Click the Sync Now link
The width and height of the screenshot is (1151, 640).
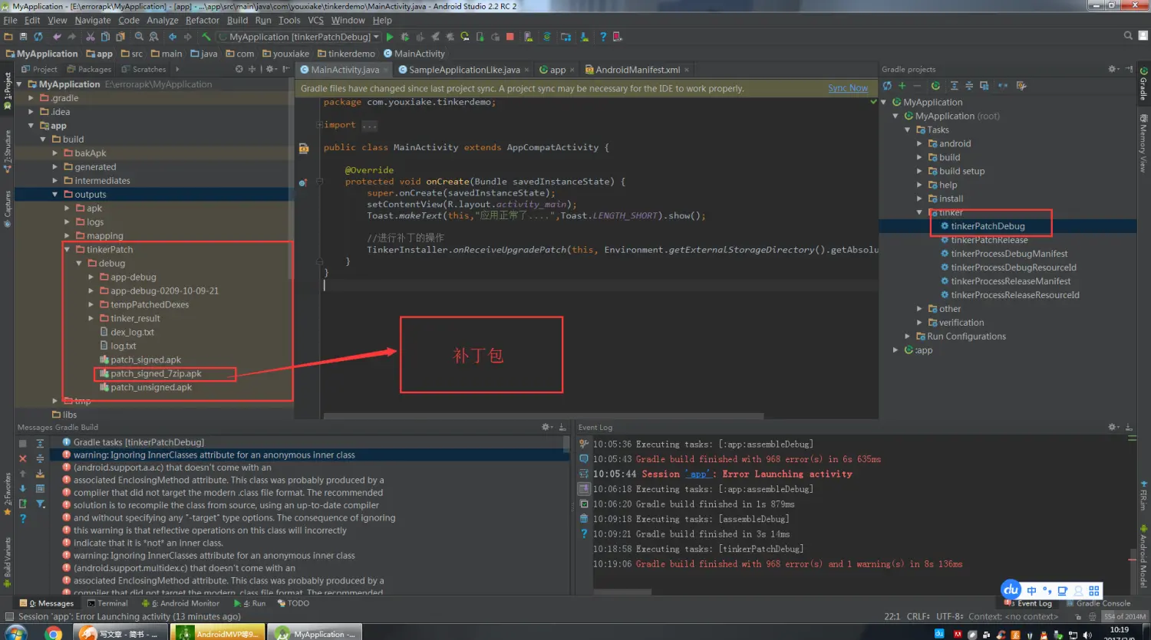pos(848,88)
